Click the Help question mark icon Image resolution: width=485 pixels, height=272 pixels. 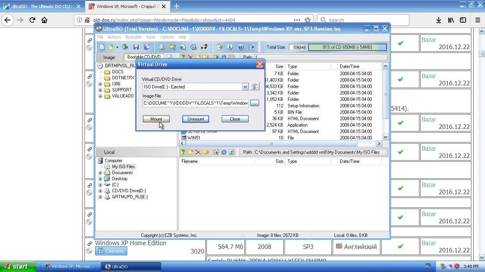[240, 47]
